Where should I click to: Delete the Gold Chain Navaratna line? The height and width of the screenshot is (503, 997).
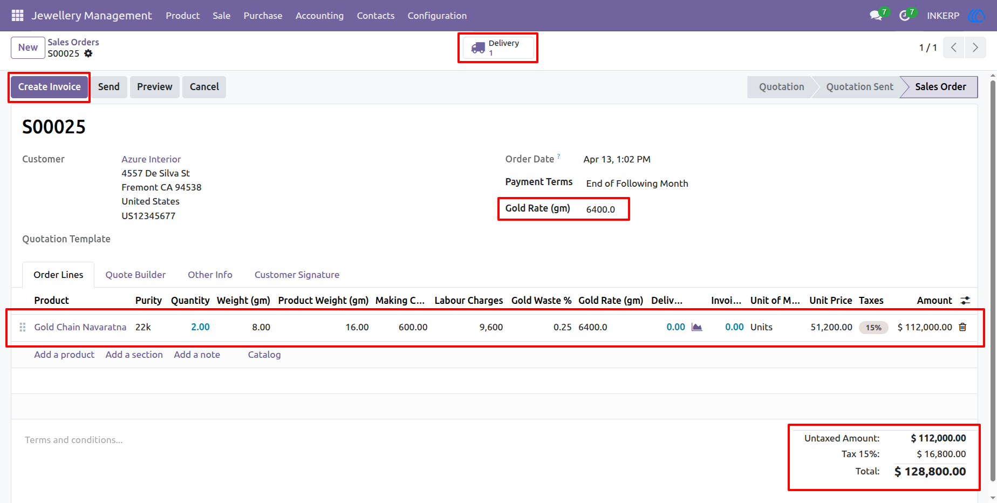(x=962, y=327)
